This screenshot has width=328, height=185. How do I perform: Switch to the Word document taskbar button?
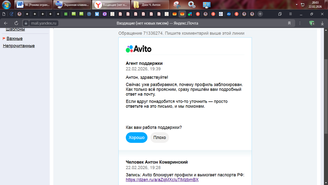34,5
